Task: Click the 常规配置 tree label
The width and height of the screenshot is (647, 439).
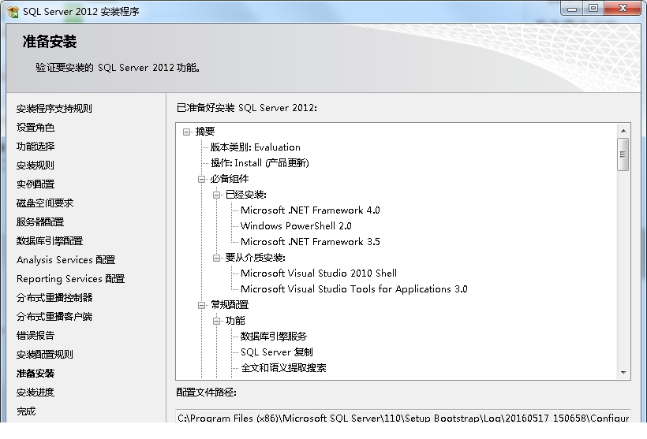Action: coord(230,305)
